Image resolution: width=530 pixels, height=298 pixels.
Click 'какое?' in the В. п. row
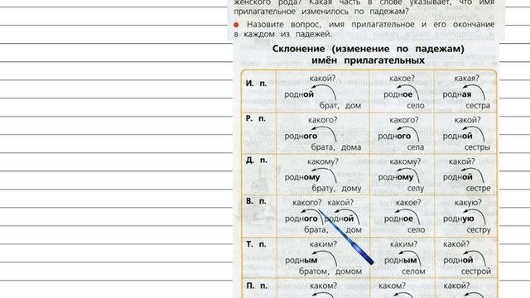pos(408,203)
